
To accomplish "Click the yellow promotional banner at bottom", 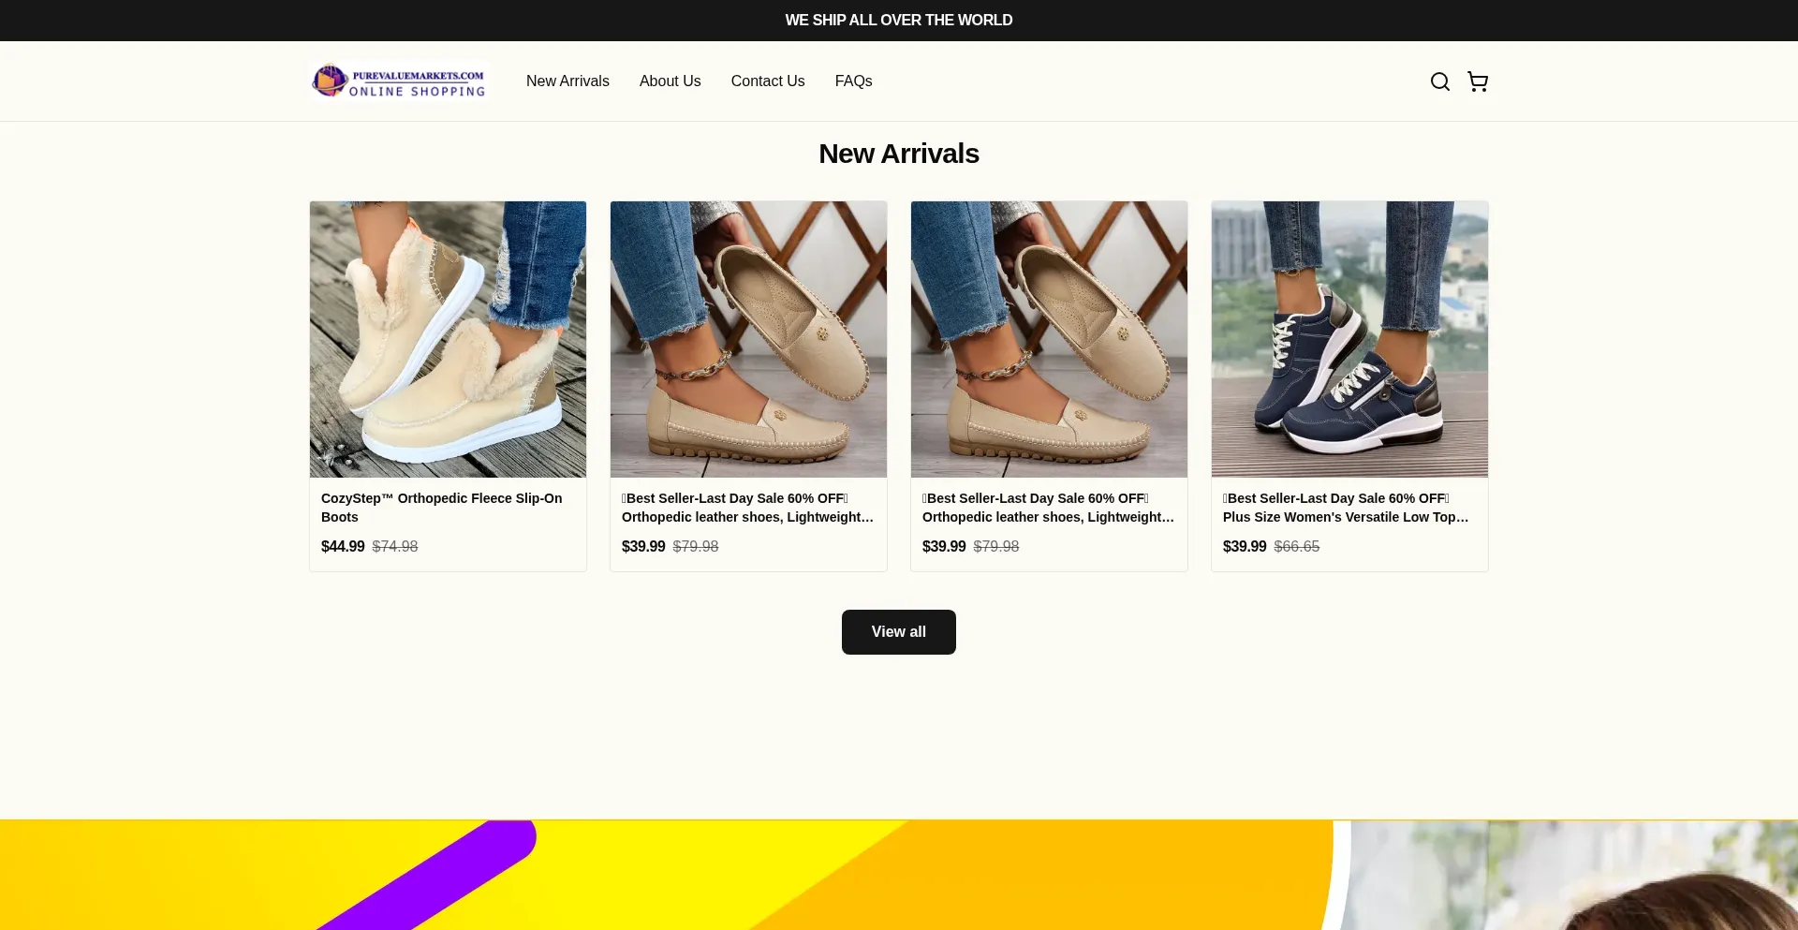I will [899, 875].
